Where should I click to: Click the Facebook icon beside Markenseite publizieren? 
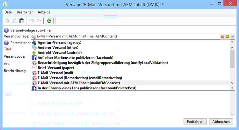point(34,58)
